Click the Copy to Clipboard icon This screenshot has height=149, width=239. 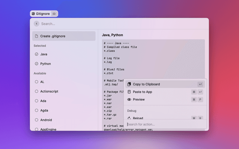coord(129,84)
